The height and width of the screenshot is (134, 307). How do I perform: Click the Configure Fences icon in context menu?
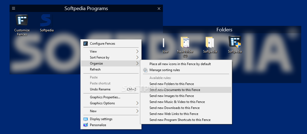[x=86, y=44]
